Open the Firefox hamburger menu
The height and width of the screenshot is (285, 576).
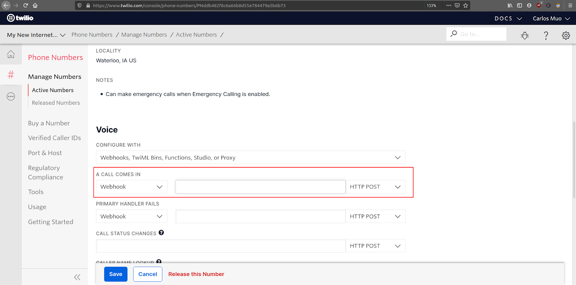(x=570, y=5)
